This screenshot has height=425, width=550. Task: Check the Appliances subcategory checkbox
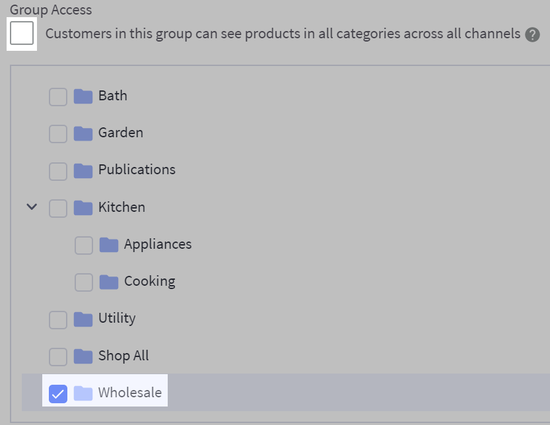pyautogui.click(x=83, y=244)
